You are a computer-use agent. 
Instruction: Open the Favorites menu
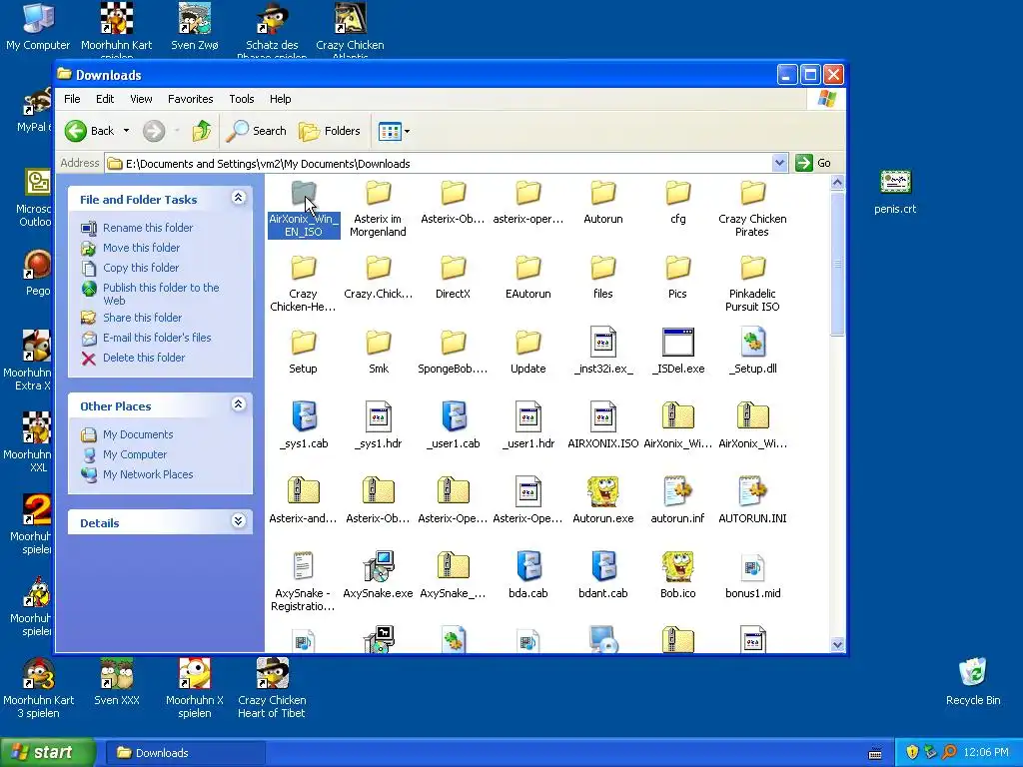pos(191,99)
